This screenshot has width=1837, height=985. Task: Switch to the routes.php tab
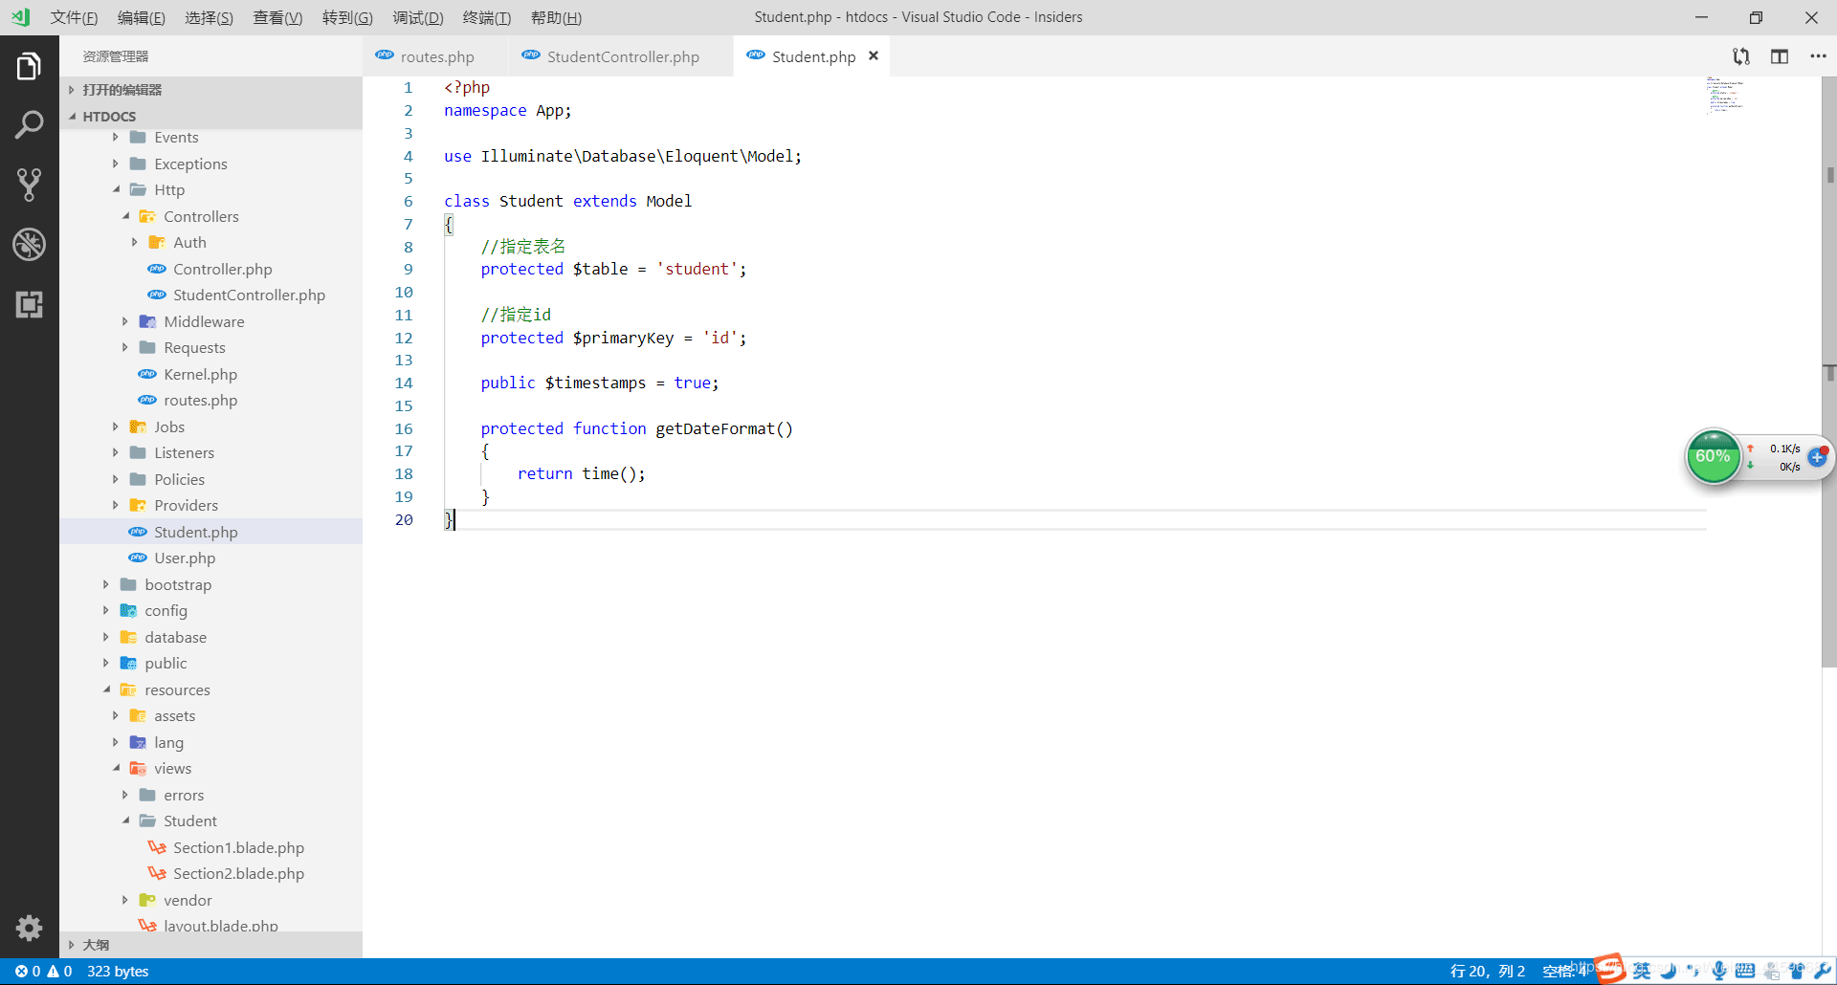click(436, 56)
